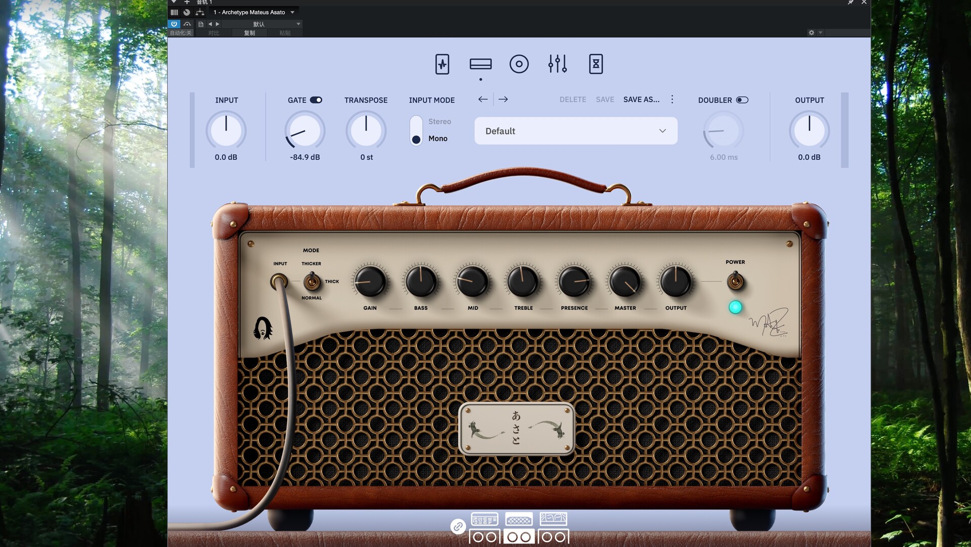Select the first amp head thumbnail
Viewport: 971px width, 547px height.
[484, 519]
